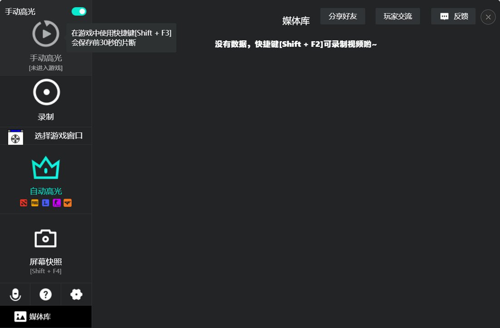The height and width of the screenshot is (328, 500).
Task: Click the 分享好友 button
Action: tap(342, 16)
